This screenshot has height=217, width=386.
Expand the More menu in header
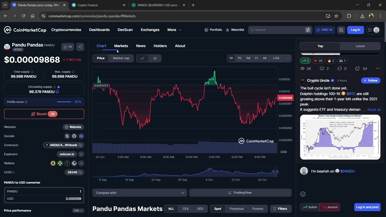coord(174,30)
